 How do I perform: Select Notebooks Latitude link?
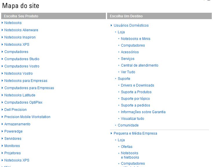pos(20,95)
